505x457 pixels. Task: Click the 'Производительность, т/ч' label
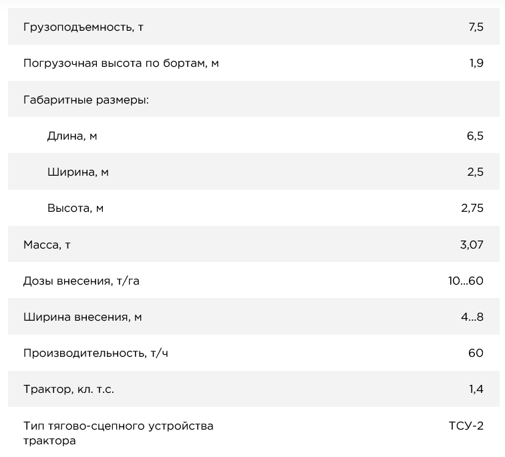96,353
